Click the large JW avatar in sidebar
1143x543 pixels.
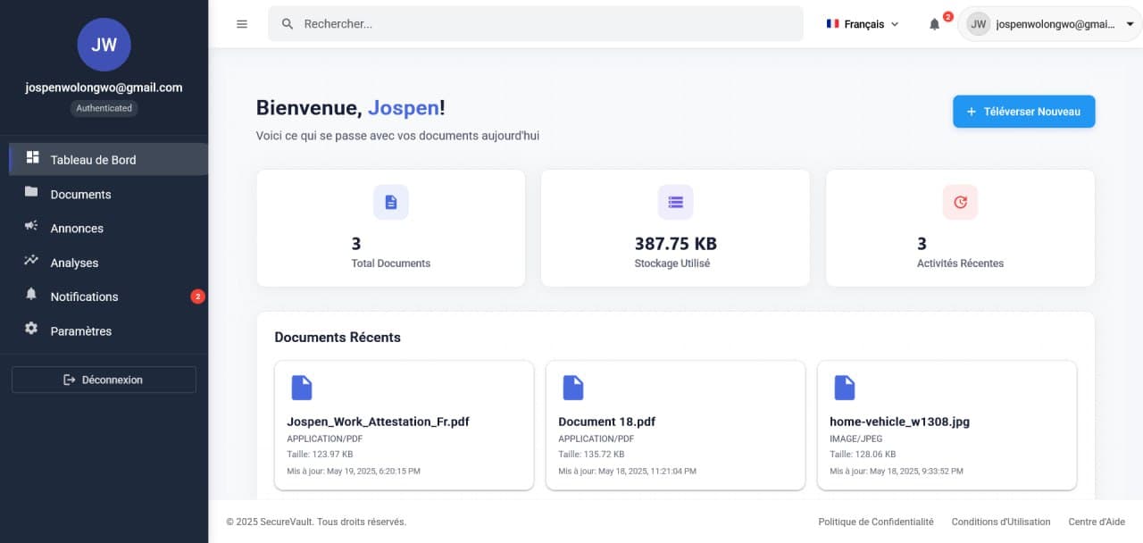(x=104, y=45)
